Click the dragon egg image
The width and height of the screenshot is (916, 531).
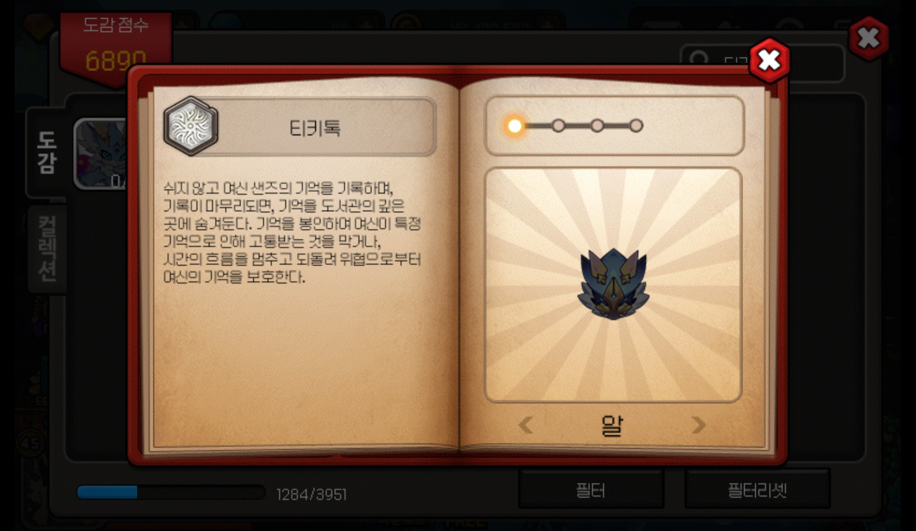click(x=613, y=284)
